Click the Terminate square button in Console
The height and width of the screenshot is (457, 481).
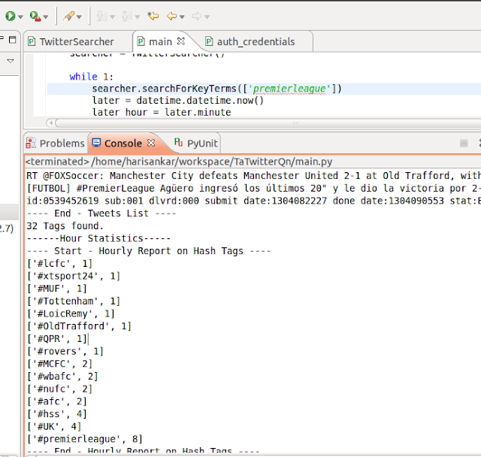(x=464, y=144)
